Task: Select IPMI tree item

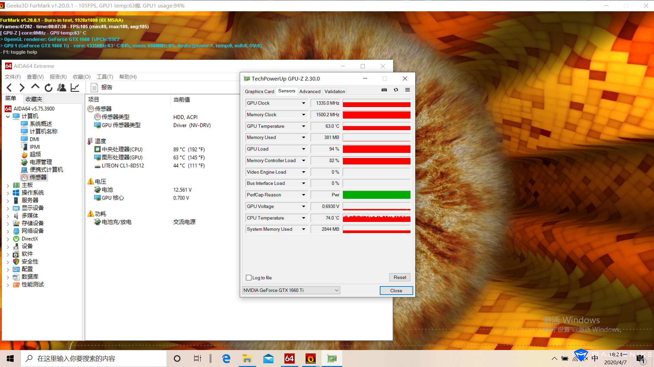Action: [30, 147]
